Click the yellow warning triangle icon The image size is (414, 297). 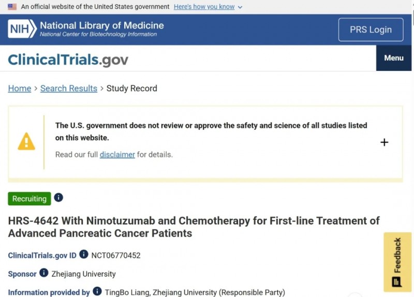[x=26, y=142]
